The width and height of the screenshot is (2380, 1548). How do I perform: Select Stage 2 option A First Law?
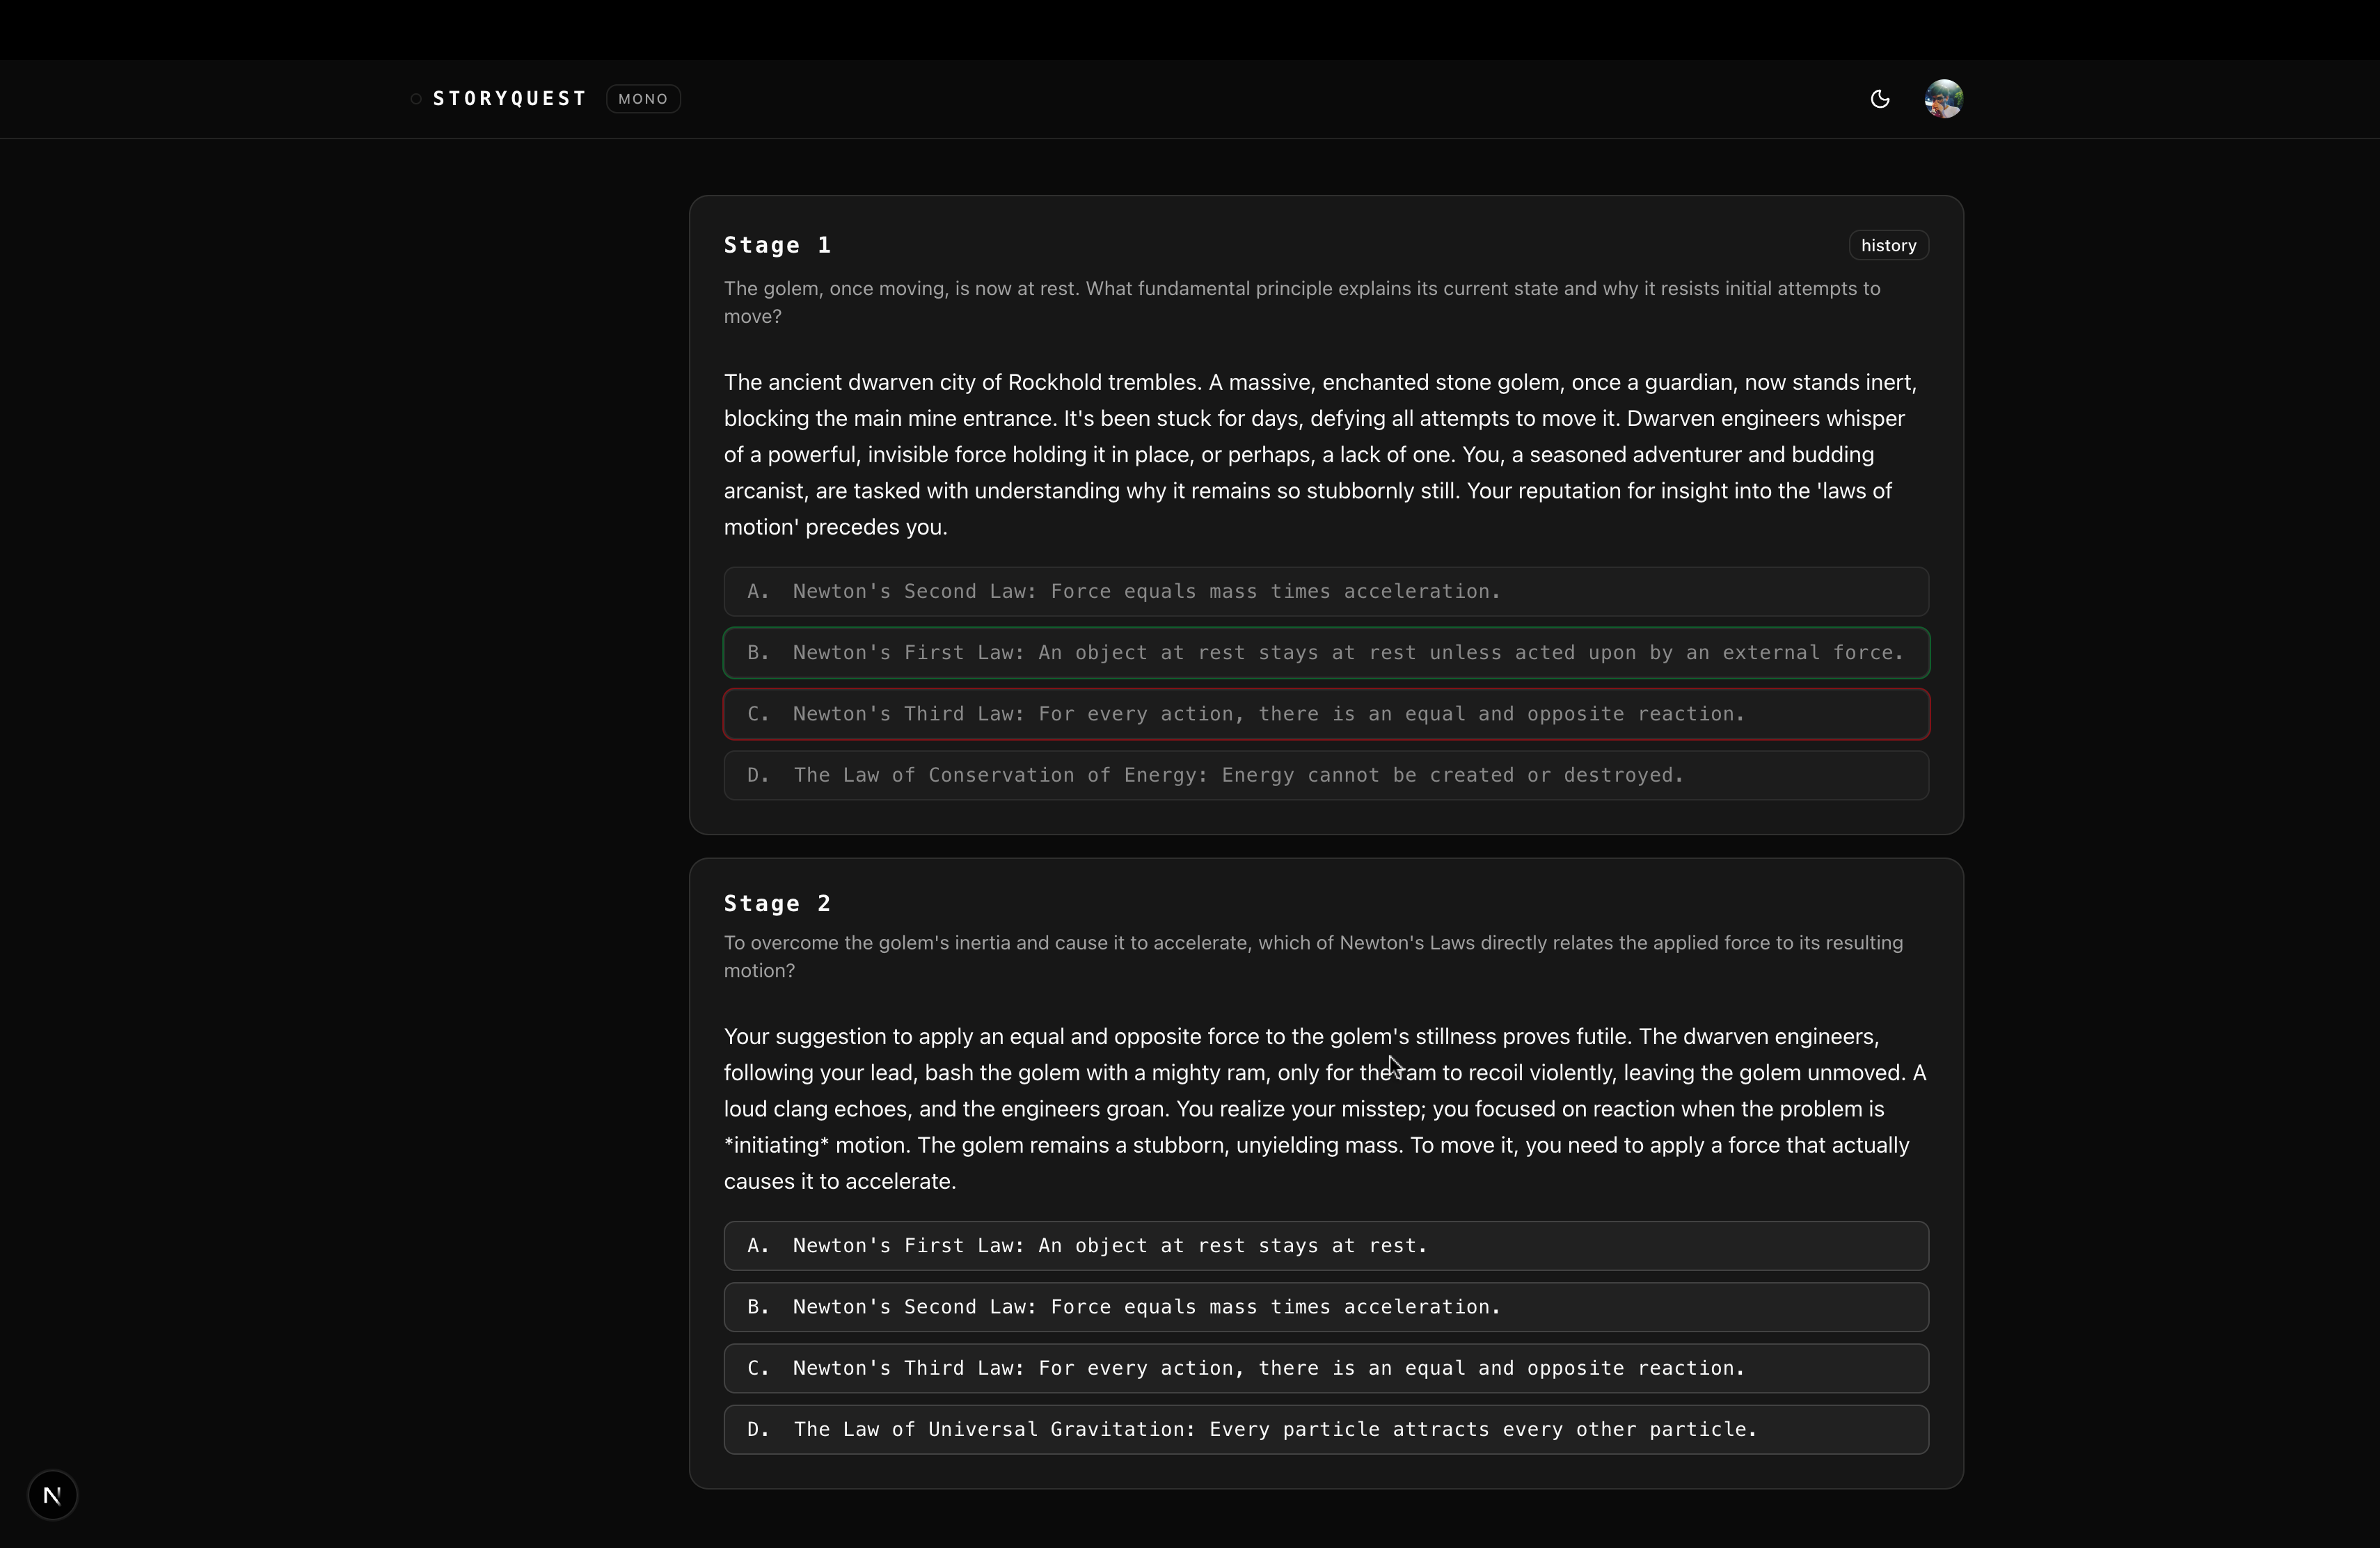click(1325, 1246)
